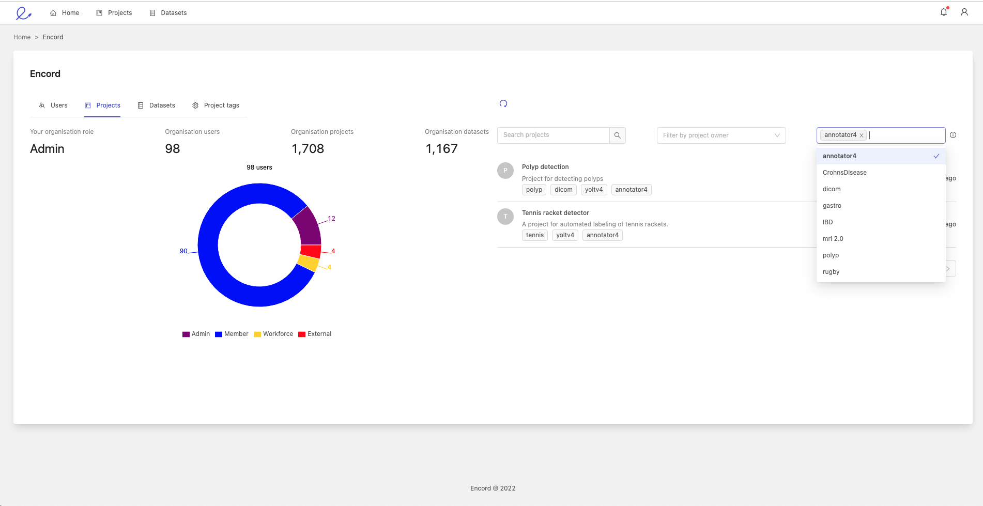Click the yellow Workforce chart segment
This screenshot has width=983, height=506.
click(309, 263)
